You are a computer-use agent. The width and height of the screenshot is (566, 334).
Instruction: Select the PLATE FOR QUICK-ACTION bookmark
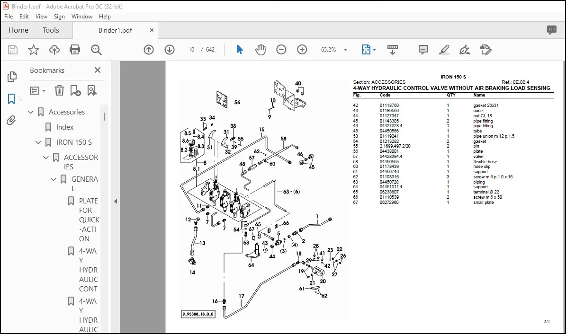point(89,220)
